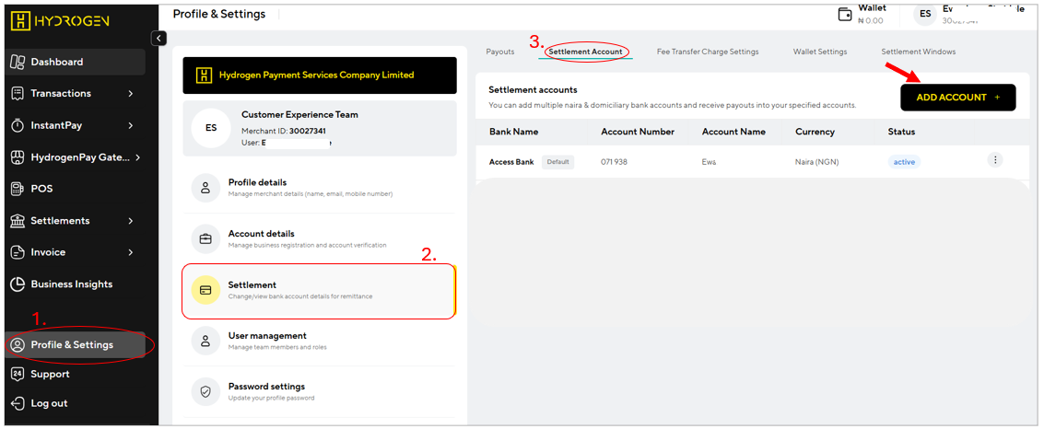Click the Account Name column header
Image resolution: width=1044 pixels, height=429 pixels.
click(x=733, y=132)
